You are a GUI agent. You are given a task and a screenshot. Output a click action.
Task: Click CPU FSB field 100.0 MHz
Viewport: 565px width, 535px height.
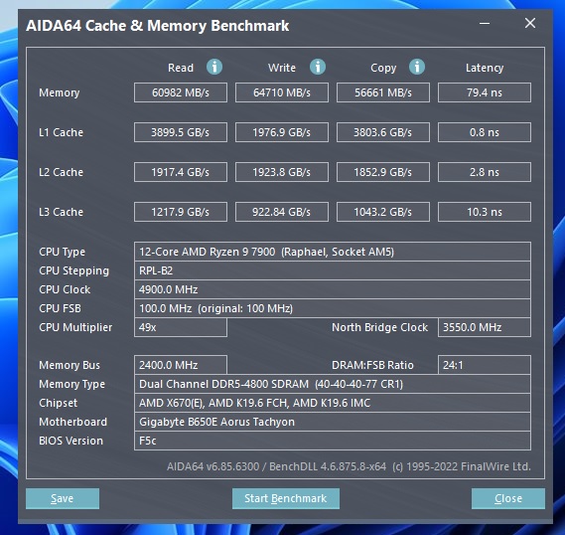333,308
